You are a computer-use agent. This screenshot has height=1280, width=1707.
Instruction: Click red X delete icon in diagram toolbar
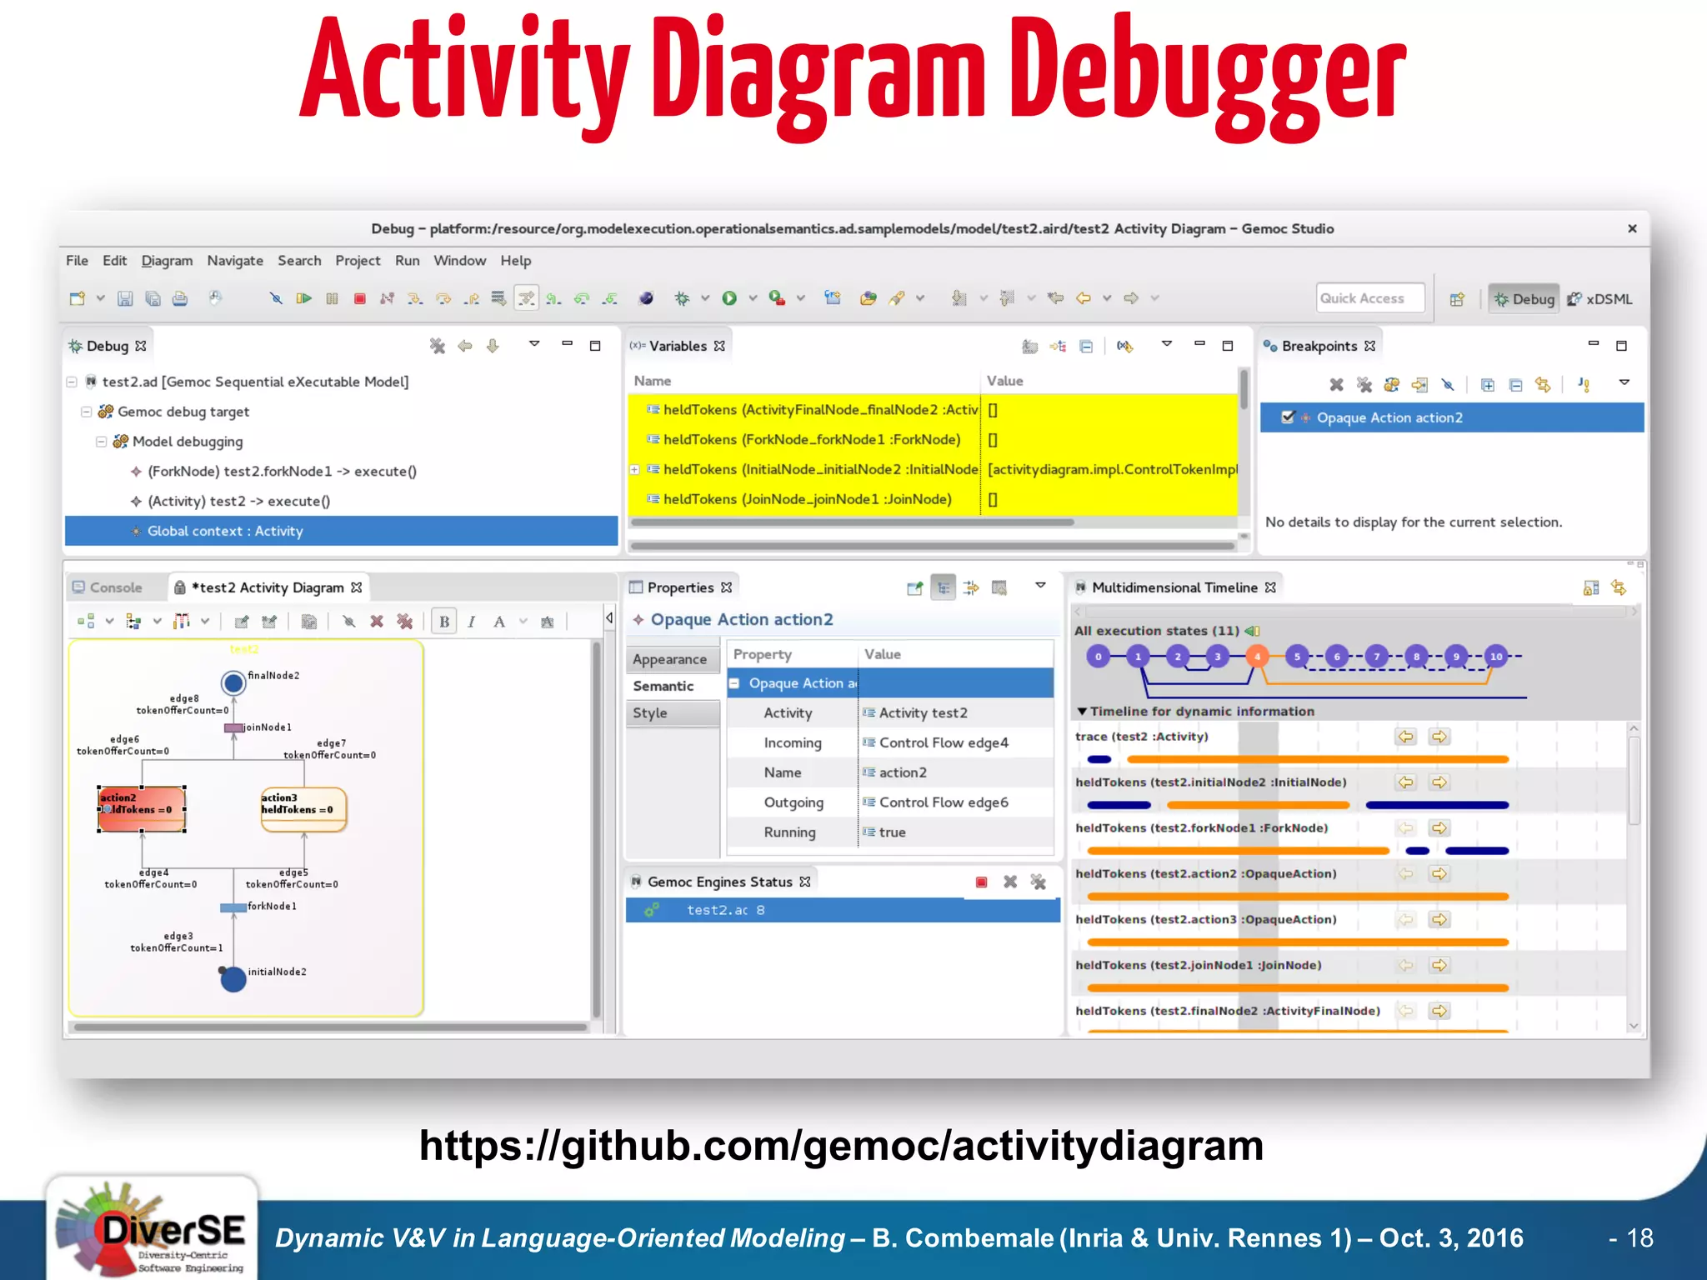tap(377, 621)
